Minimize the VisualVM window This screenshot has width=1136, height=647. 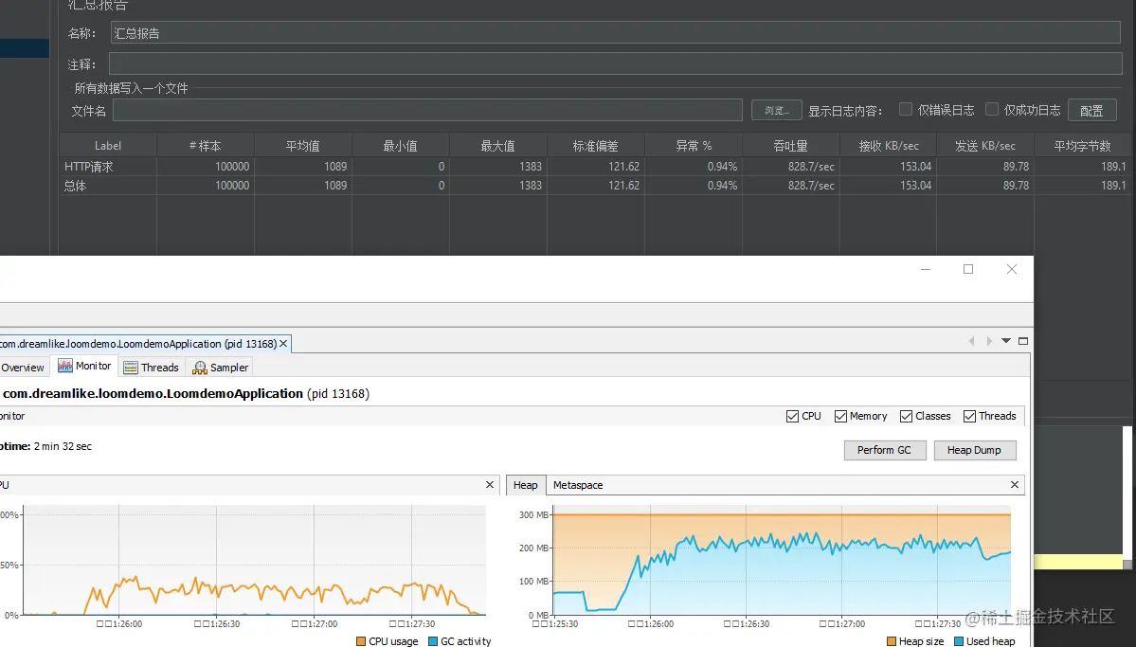925,269
